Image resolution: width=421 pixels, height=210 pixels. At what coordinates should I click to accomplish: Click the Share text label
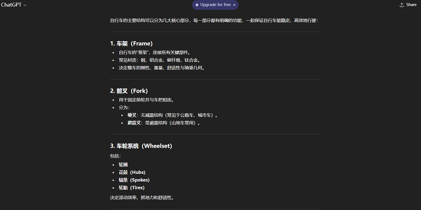point(411,5)
